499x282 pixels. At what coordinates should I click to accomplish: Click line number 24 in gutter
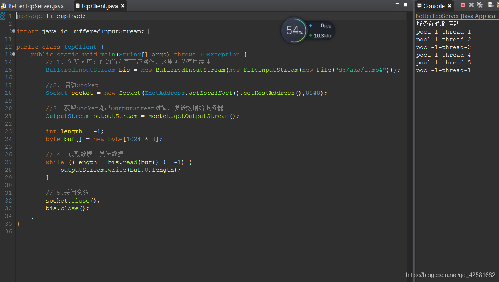click(x=8, y=139)
